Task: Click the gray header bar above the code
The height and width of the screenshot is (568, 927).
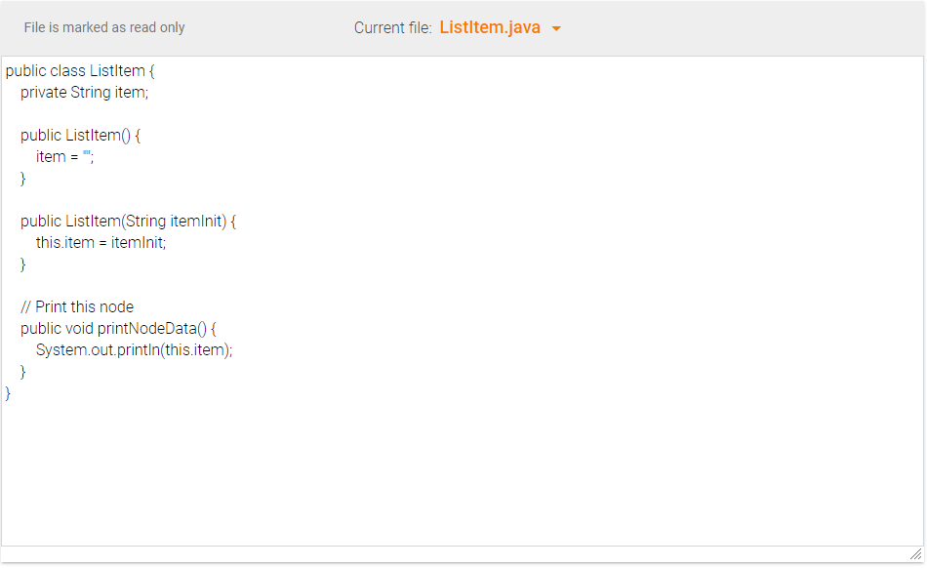Action: [732, 27]
